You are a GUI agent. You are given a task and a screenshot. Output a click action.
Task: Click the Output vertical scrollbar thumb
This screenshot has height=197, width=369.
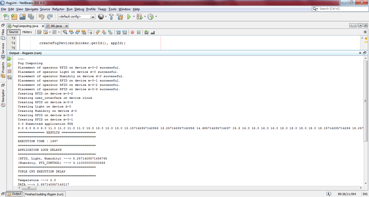pyautogui.click(x=365, y=101)
